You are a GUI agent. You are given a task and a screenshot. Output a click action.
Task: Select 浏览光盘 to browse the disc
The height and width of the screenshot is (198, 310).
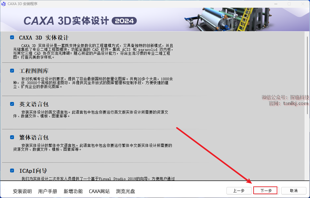tap(125, 191)
